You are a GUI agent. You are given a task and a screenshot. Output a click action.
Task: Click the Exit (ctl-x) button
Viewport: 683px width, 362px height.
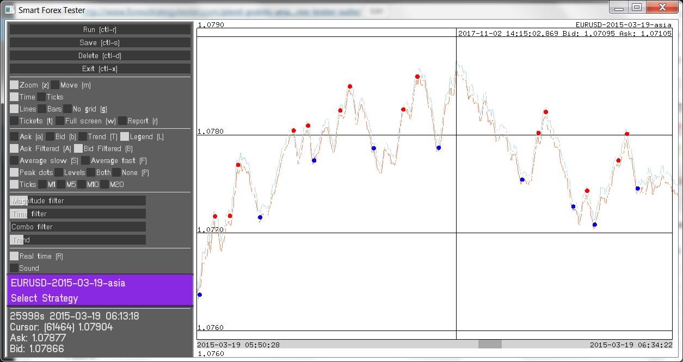pyautogui.click(x=100, y=68)
